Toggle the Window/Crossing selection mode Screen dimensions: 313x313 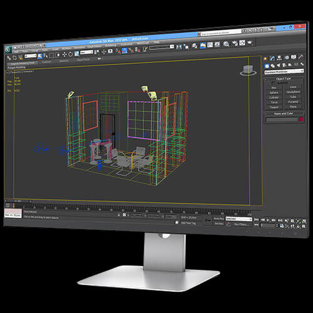click(57, 55)
